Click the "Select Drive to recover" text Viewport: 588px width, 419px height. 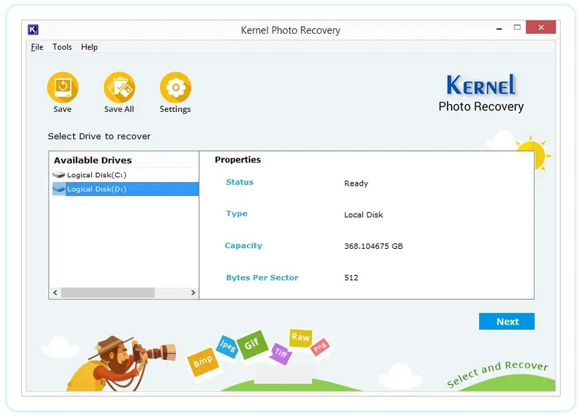click(x=99, y=136)
